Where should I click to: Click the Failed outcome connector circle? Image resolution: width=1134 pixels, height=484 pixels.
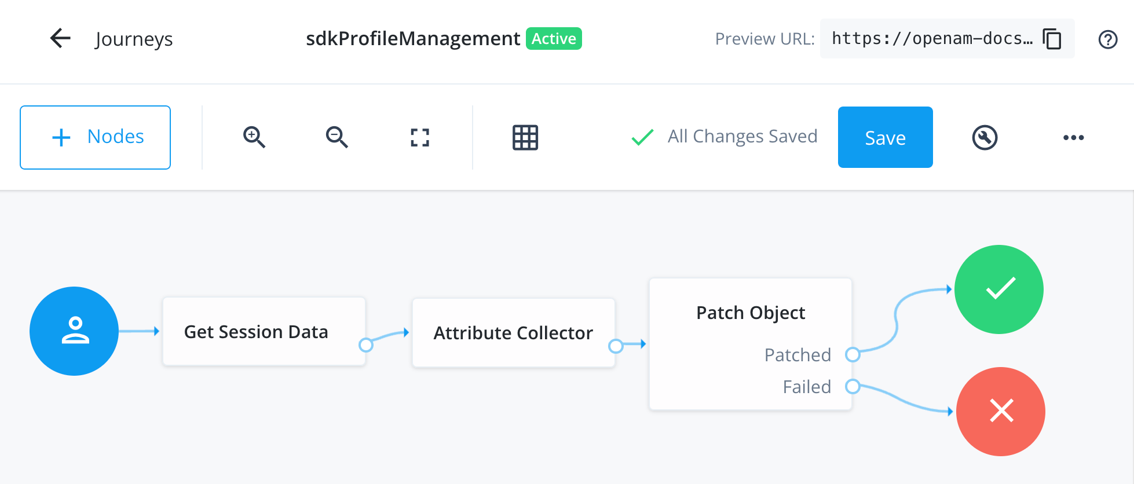853,386
